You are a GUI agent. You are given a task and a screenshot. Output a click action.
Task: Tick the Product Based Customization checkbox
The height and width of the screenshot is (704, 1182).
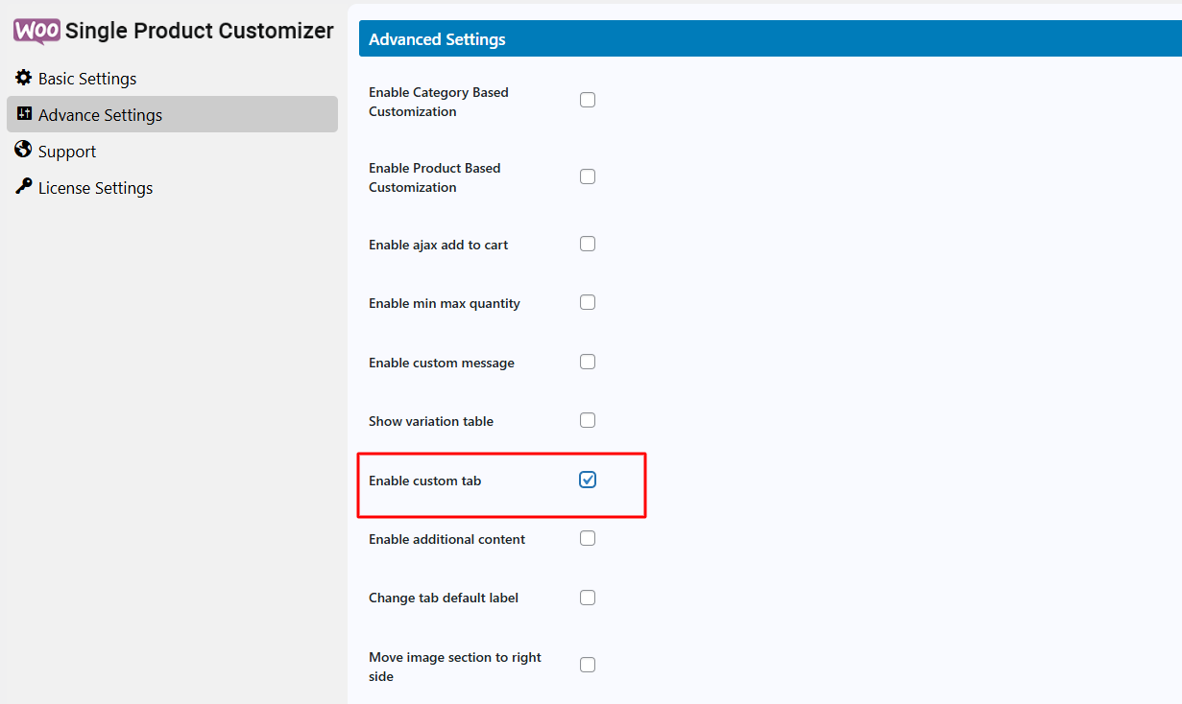[x=588, y=176]
